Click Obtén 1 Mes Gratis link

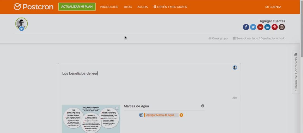click(x=170, y=7)
